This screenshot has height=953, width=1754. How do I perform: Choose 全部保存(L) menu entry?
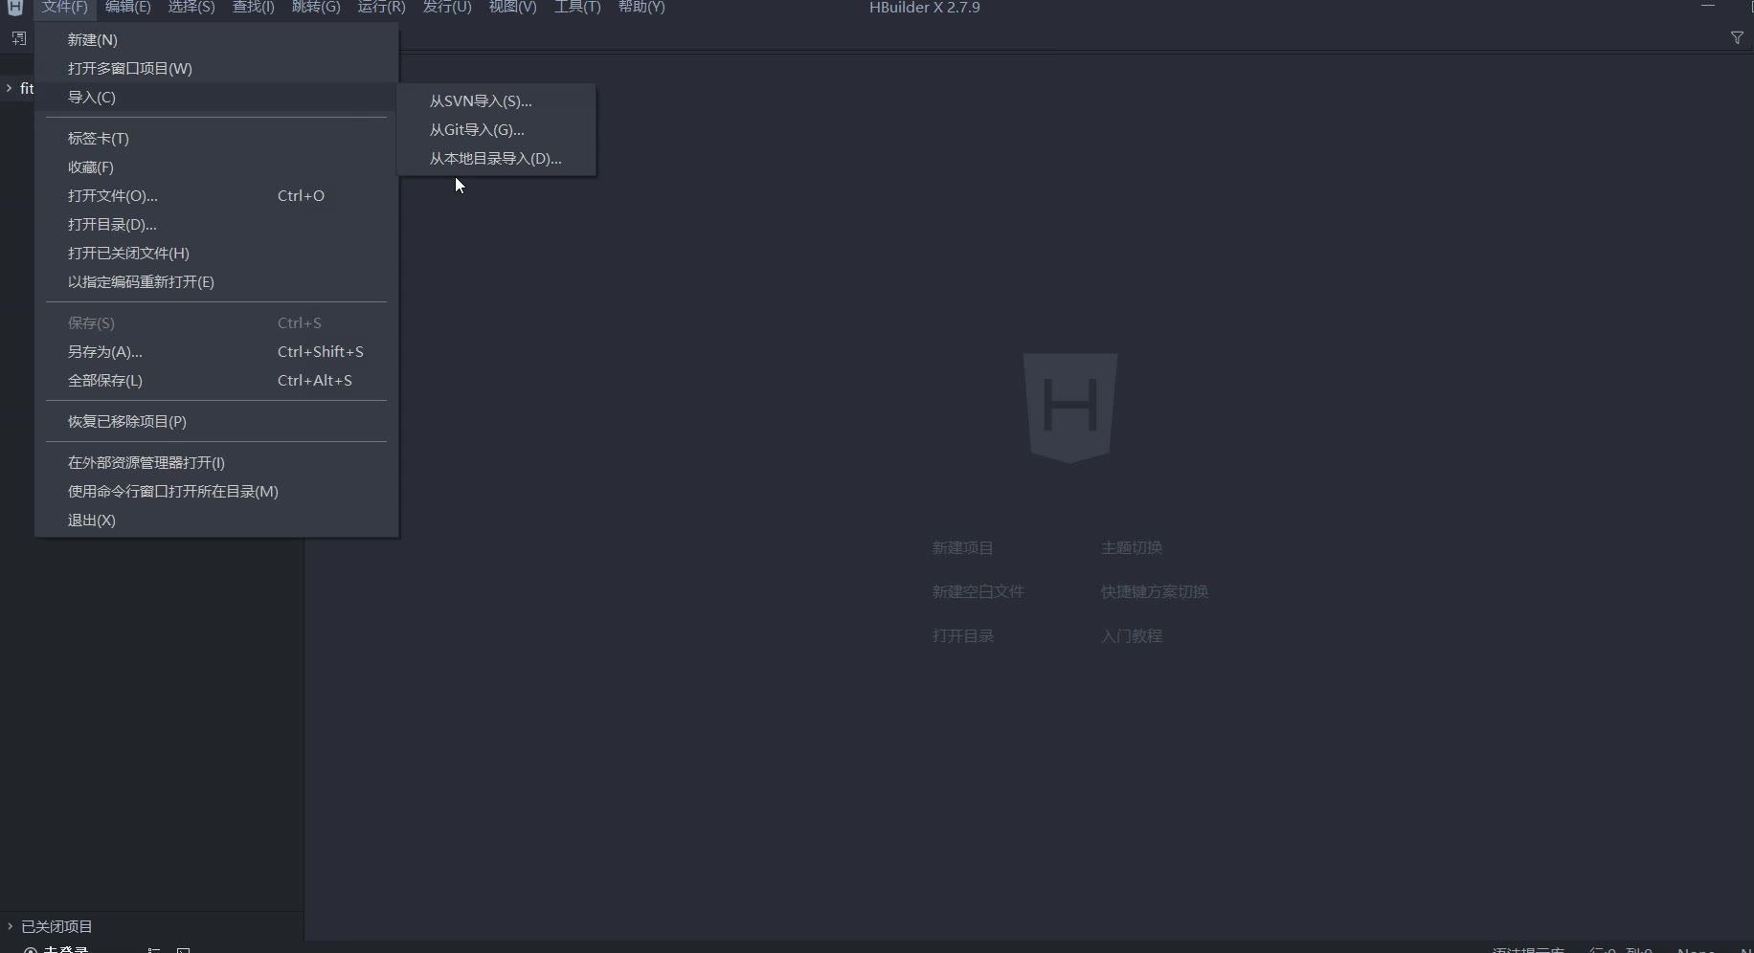[x=216, y=381]
